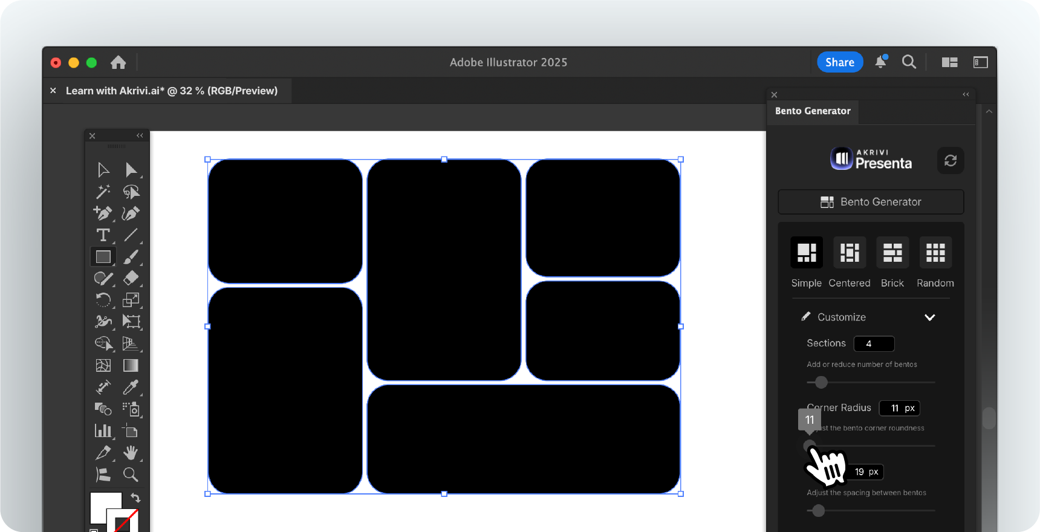Select the Rotate tool
The width and height of the screenshot is (1040, 532).
pos(103,300)
